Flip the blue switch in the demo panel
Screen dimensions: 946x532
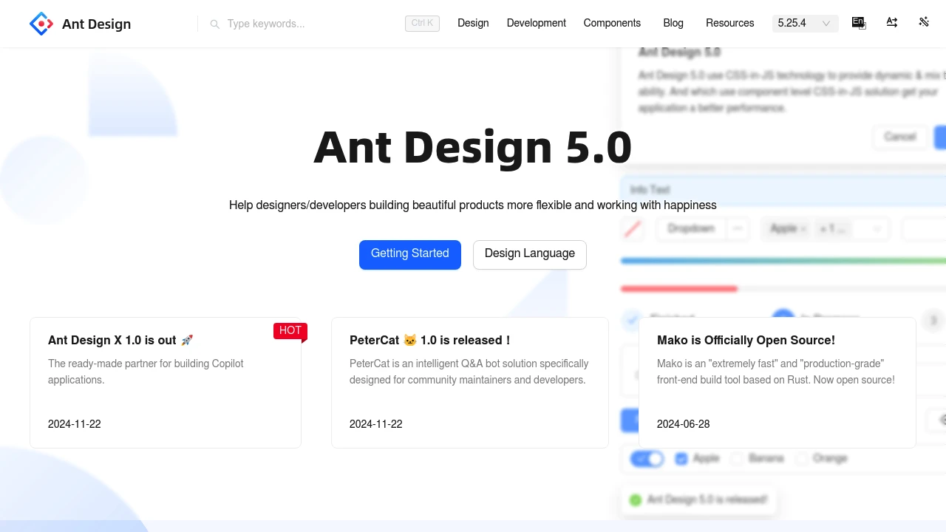(x=647, y=458)
